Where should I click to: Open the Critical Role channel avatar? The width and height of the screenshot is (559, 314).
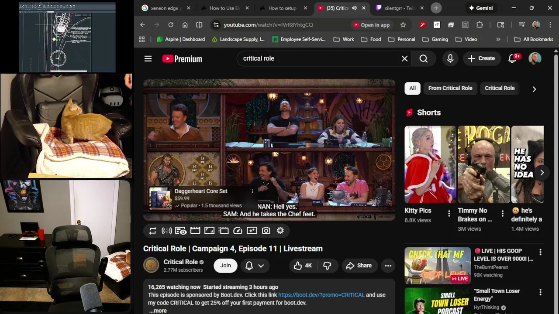pos(151,265)
